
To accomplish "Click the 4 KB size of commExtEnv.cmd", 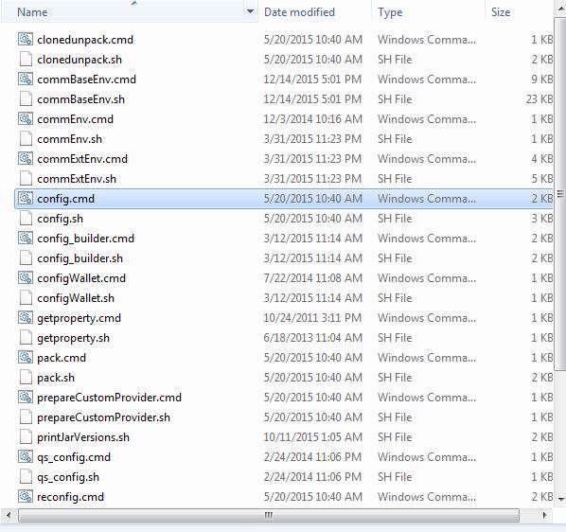I will [x=541, y=158].
